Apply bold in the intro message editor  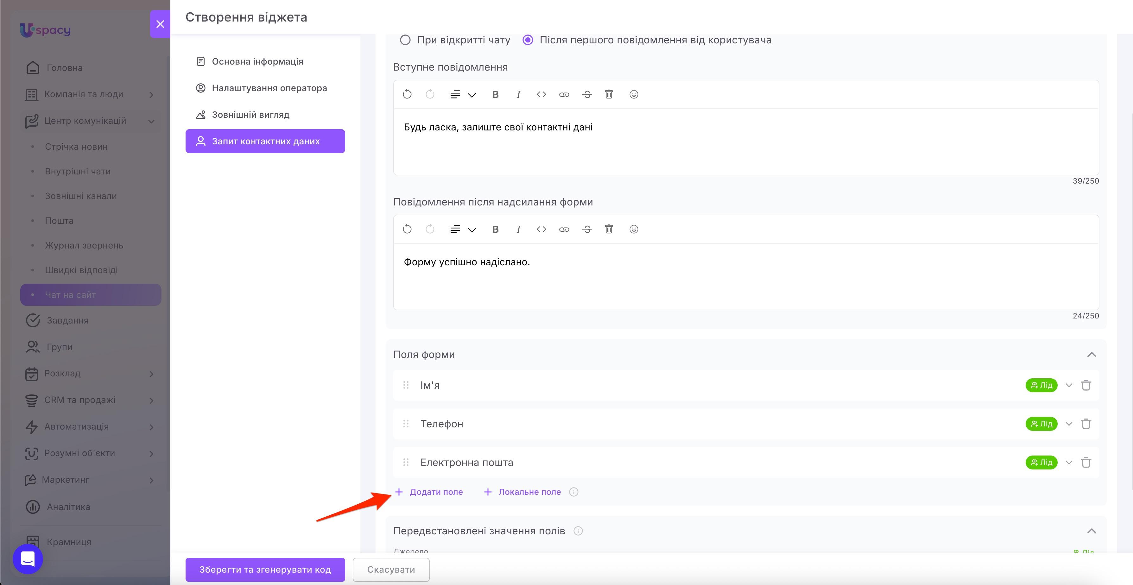(495, 95)
